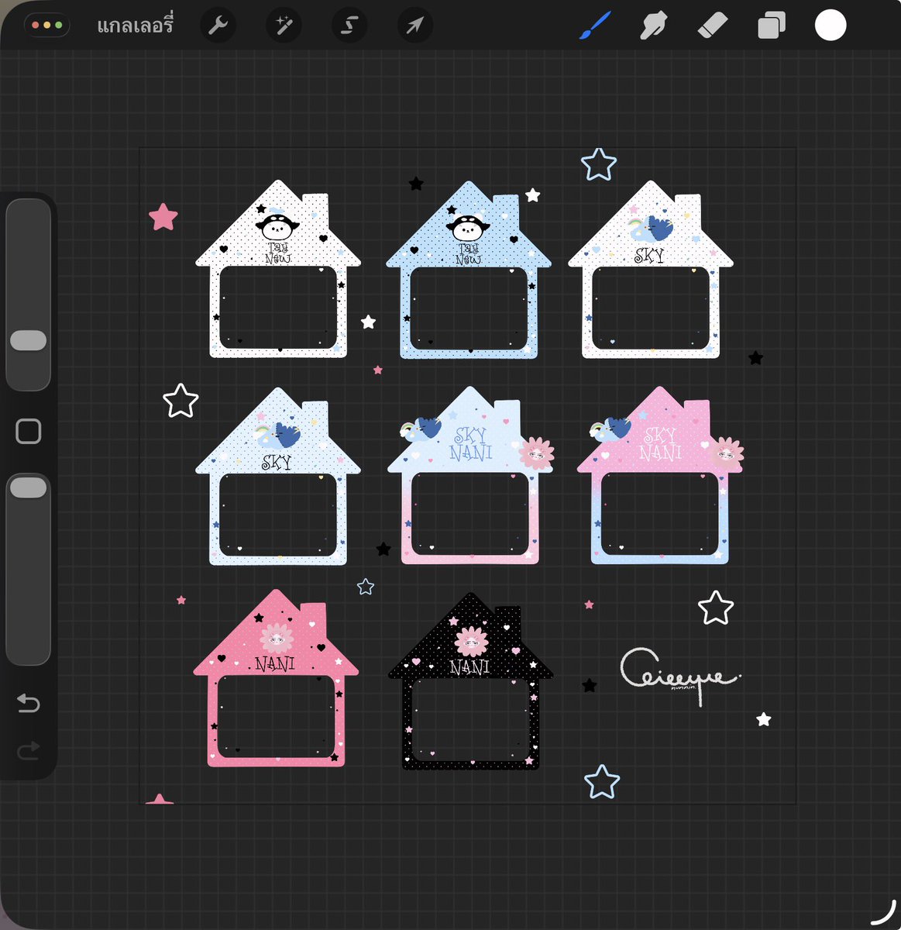The width and height of the screenshot is (901, 930).
Task: Activate the Selection S-shaped tool
Action: pos(349,26)
